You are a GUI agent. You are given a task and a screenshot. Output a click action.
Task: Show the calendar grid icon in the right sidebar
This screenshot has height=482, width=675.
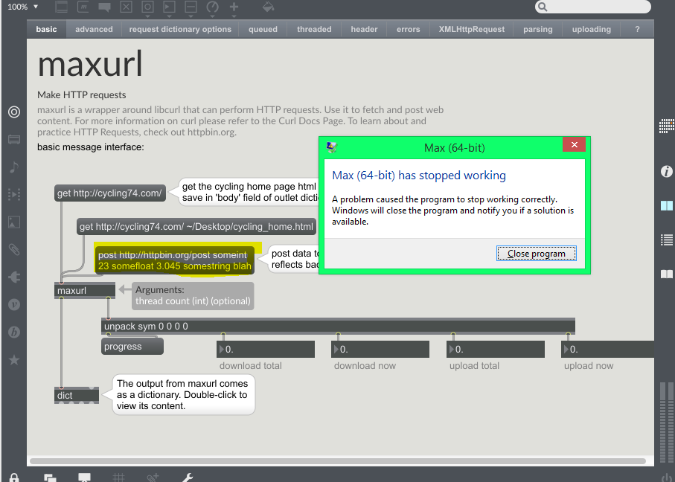tap(666, 126)
